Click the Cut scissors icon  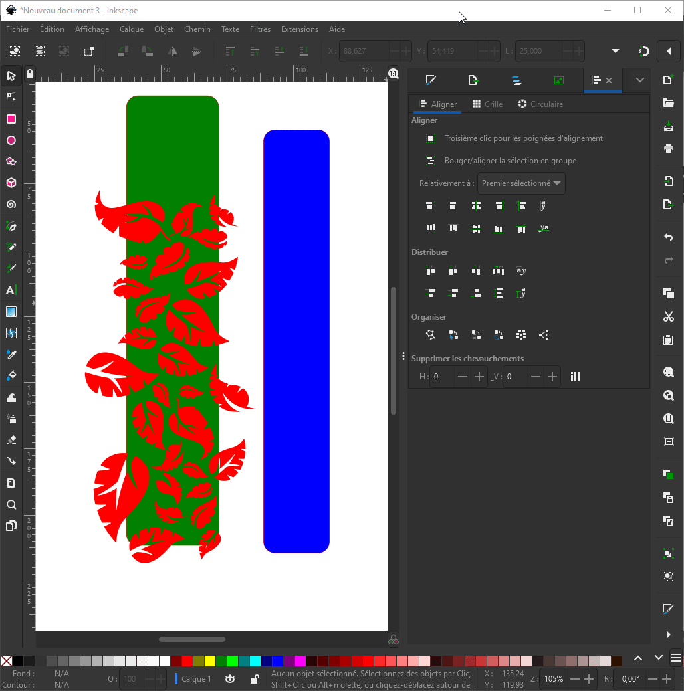point(669,317)
